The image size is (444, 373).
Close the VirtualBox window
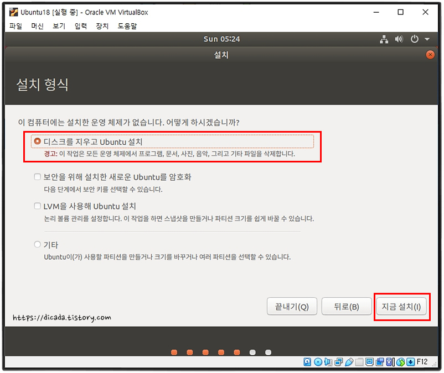(x=425, y=12)
